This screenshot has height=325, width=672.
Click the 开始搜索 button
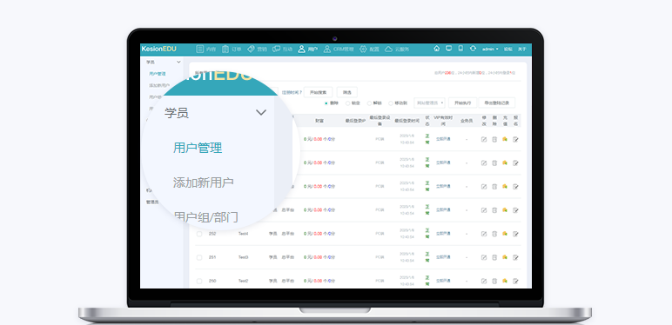pyautogui.click(x=318, y=92)
